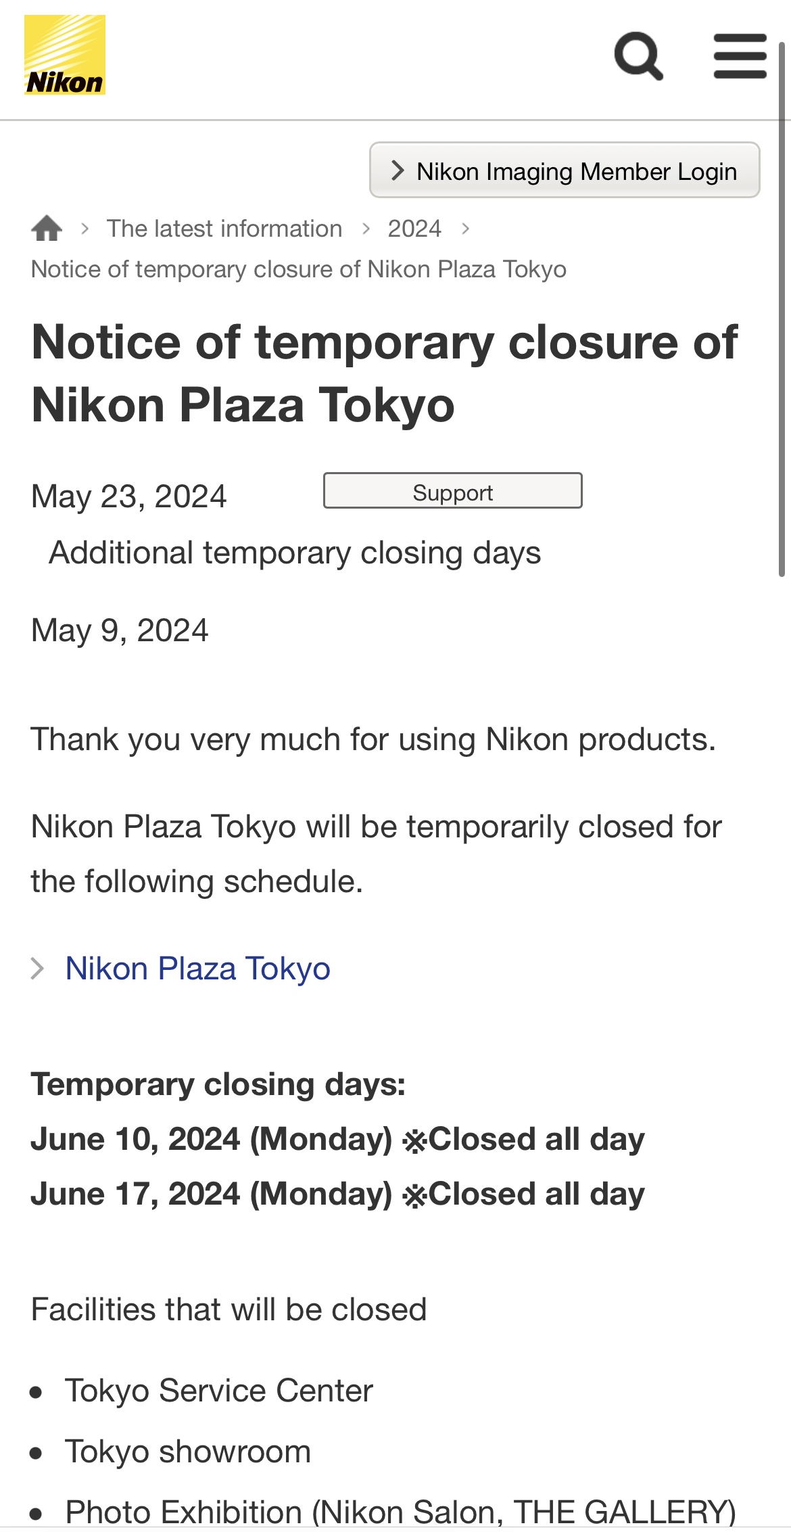
Task: Click the breadcrumb chevron after the home icon
Action: coord(85,229)
